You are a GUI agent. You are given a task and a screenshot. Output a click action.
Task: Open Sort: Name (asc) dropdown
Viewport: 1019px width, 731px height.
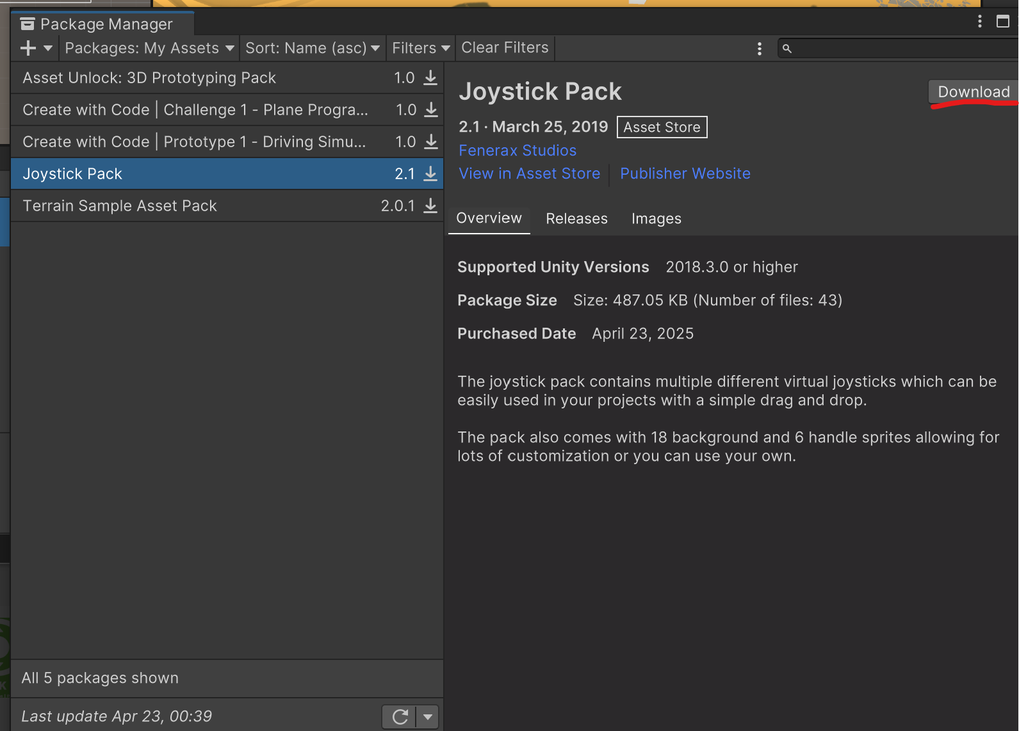313,48
